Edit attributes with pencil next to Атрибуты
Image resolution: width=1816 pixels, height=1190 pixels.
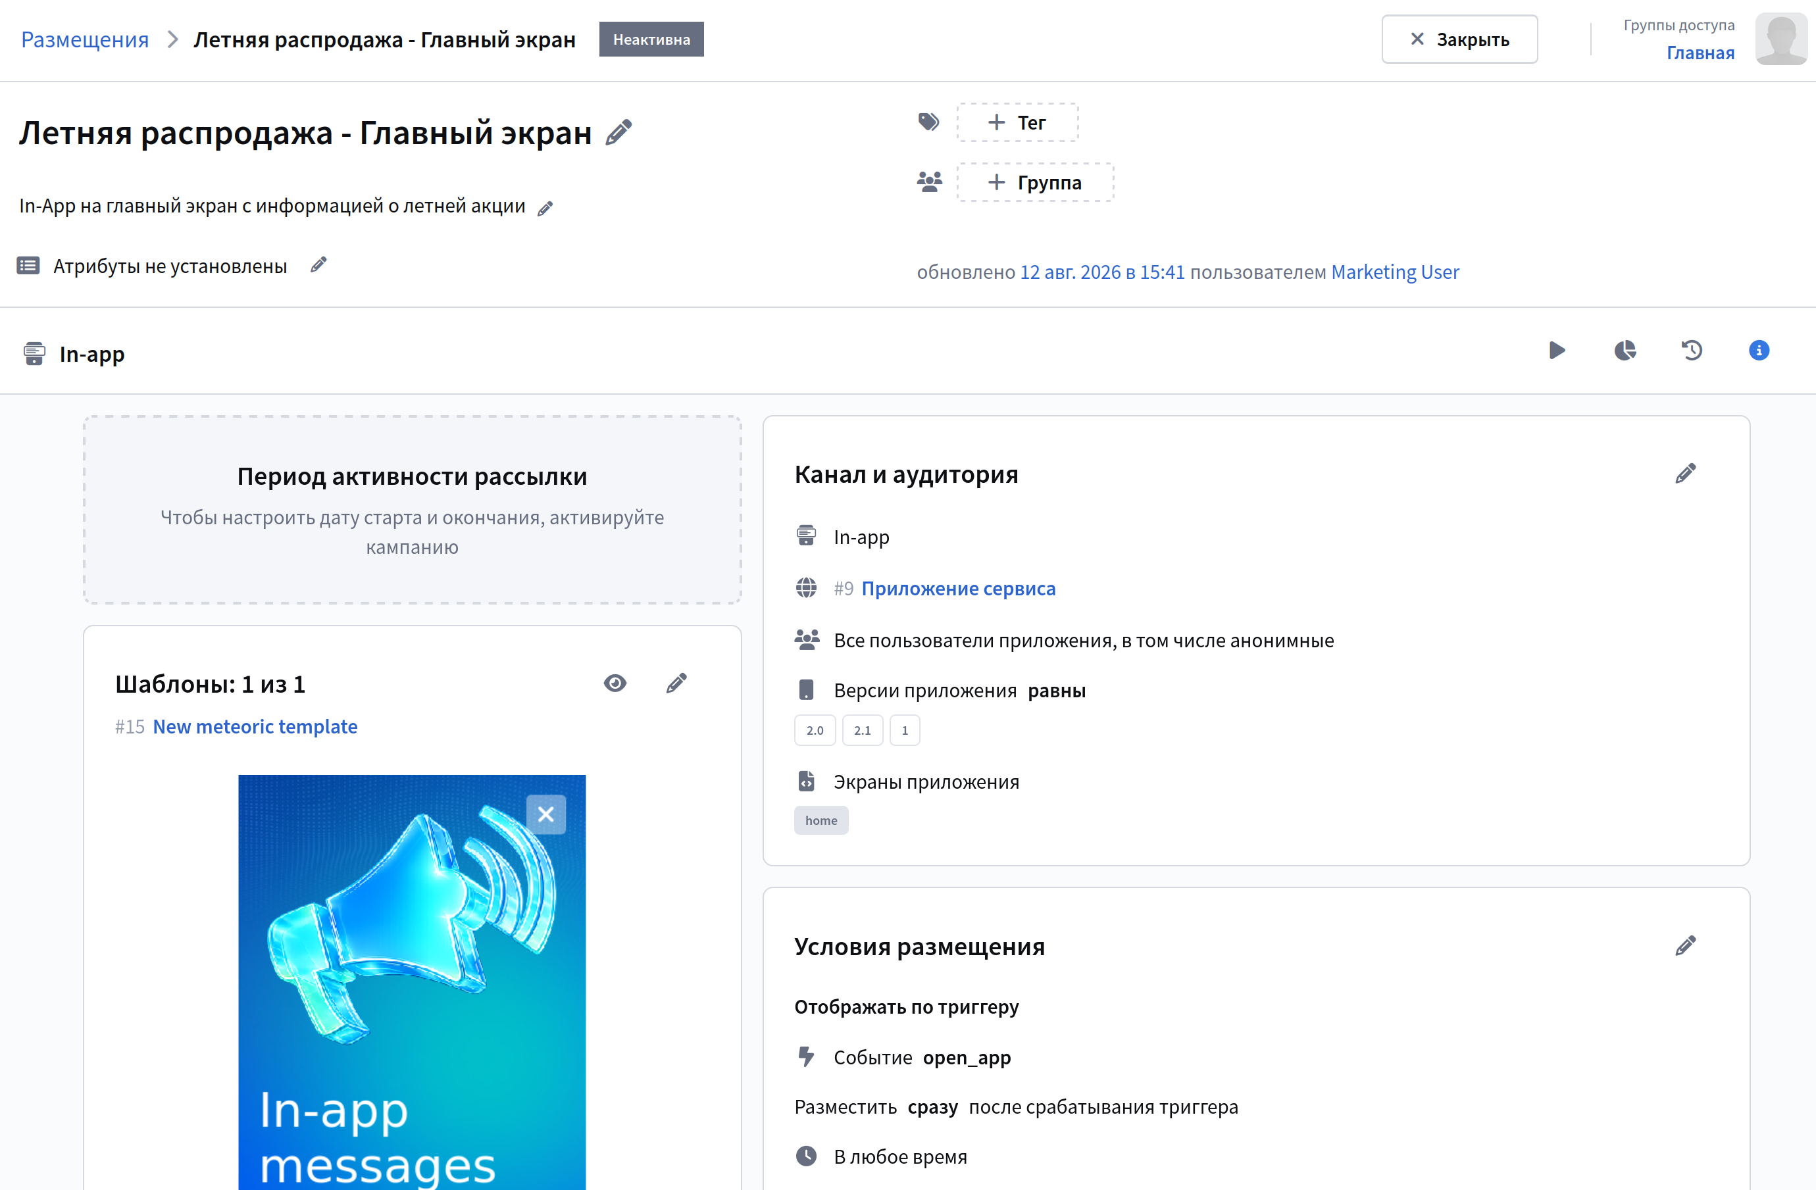319,264
